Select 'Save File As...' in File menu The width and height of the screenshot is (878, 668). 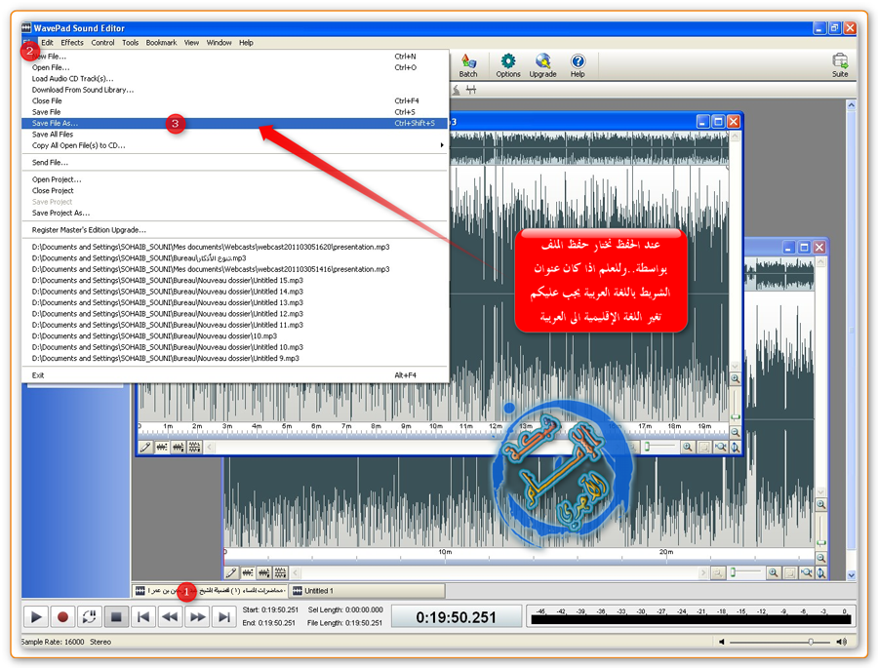pos(55,124)
